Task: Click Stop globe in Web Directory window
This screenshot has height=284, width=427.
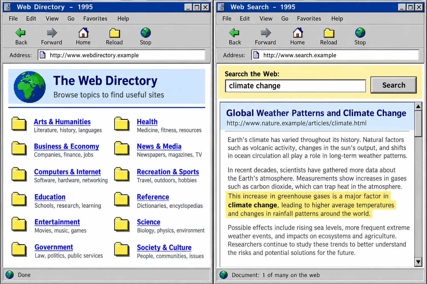Action: pos(146,33)
